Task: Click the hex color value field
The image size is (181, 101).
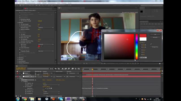Action: [143, 58]
